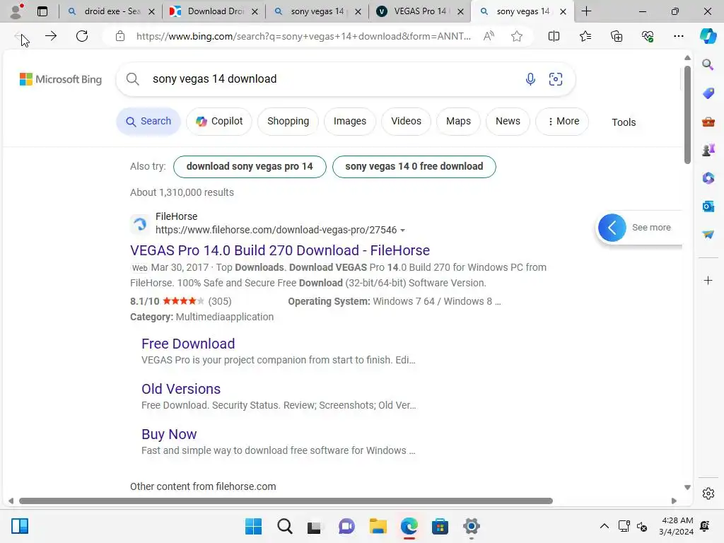Select the Shopping search category
The width and height of the screenshot is (724, 543).
click(x=288, y=122)
